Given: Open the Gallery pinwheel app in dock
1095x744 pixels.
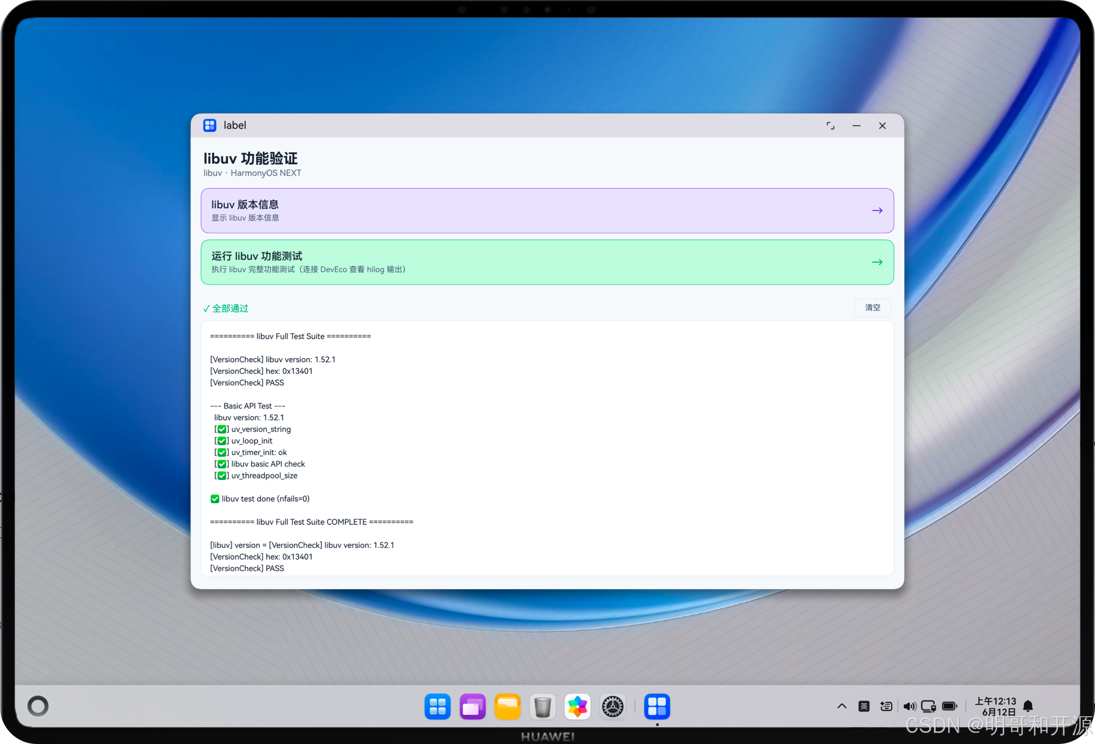Looking at the screenshot, I should pos(578,706).
